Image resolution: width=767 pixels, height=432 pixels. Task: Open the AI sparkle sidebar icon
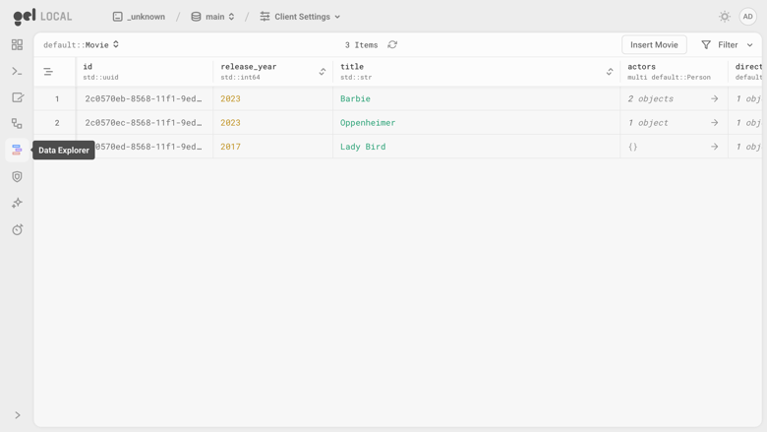pyautogui.click(x=17, y=203)
